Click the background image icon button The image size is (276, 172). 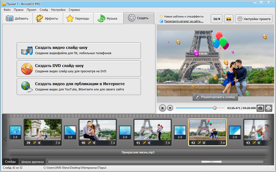pos(228,19)
